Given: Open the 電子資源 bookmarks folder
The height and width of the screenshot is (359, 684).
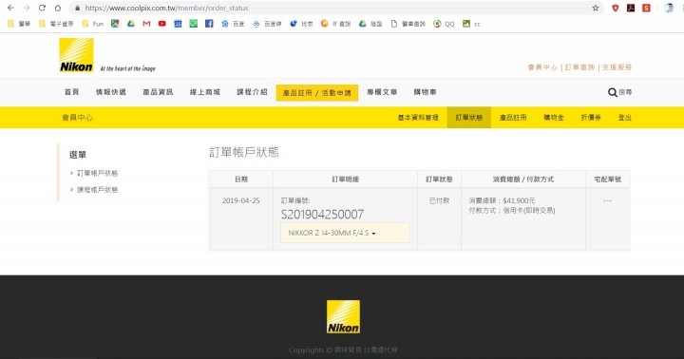Looking at the screenshot, I should pyautogui.click(x=56, y=24).
